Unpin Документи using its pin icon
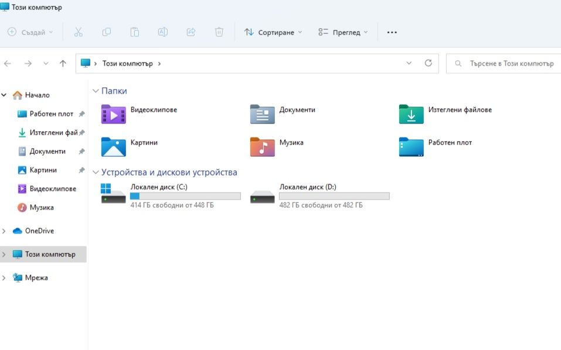Viewport: 561px width, 350px height. pos(81,152)
